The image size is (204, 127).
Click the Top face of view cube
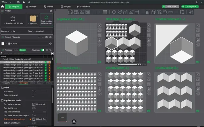tap(62, 117)
